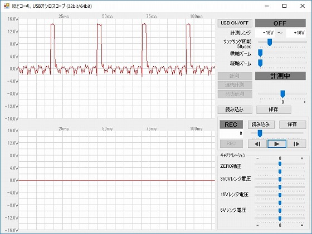This screenshot has width=312, height=234.
Task: Adjust the vertical axis zoom slider
Action: pos(260,63)
